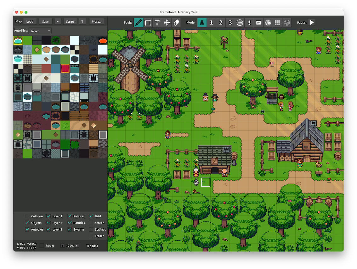Click the zoom in plus button
Screen dimensions: 357x269
(76, 246)
